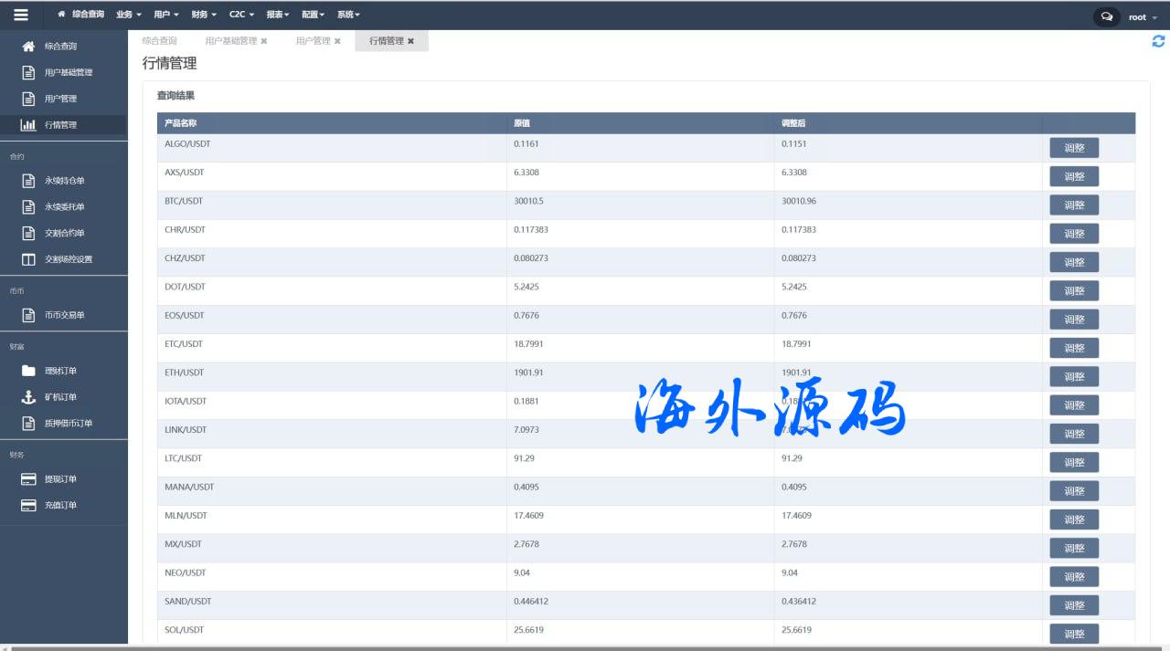The height and width of the screenshot is (651, 1170).
Task: Click the refresh icon at top right
Action: click(x=1158, y=41)
